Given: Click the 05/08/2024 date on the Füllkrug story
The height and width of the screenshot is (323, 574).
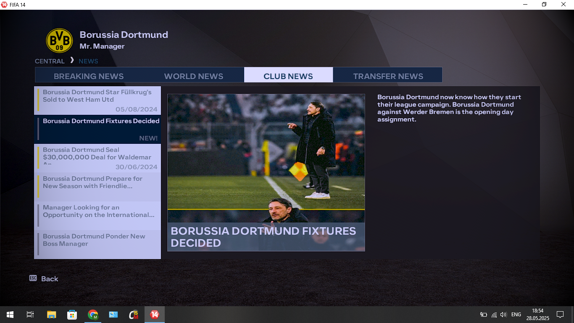Looking at the screenshot, I should pyautogui.click(x=137, y=109).
